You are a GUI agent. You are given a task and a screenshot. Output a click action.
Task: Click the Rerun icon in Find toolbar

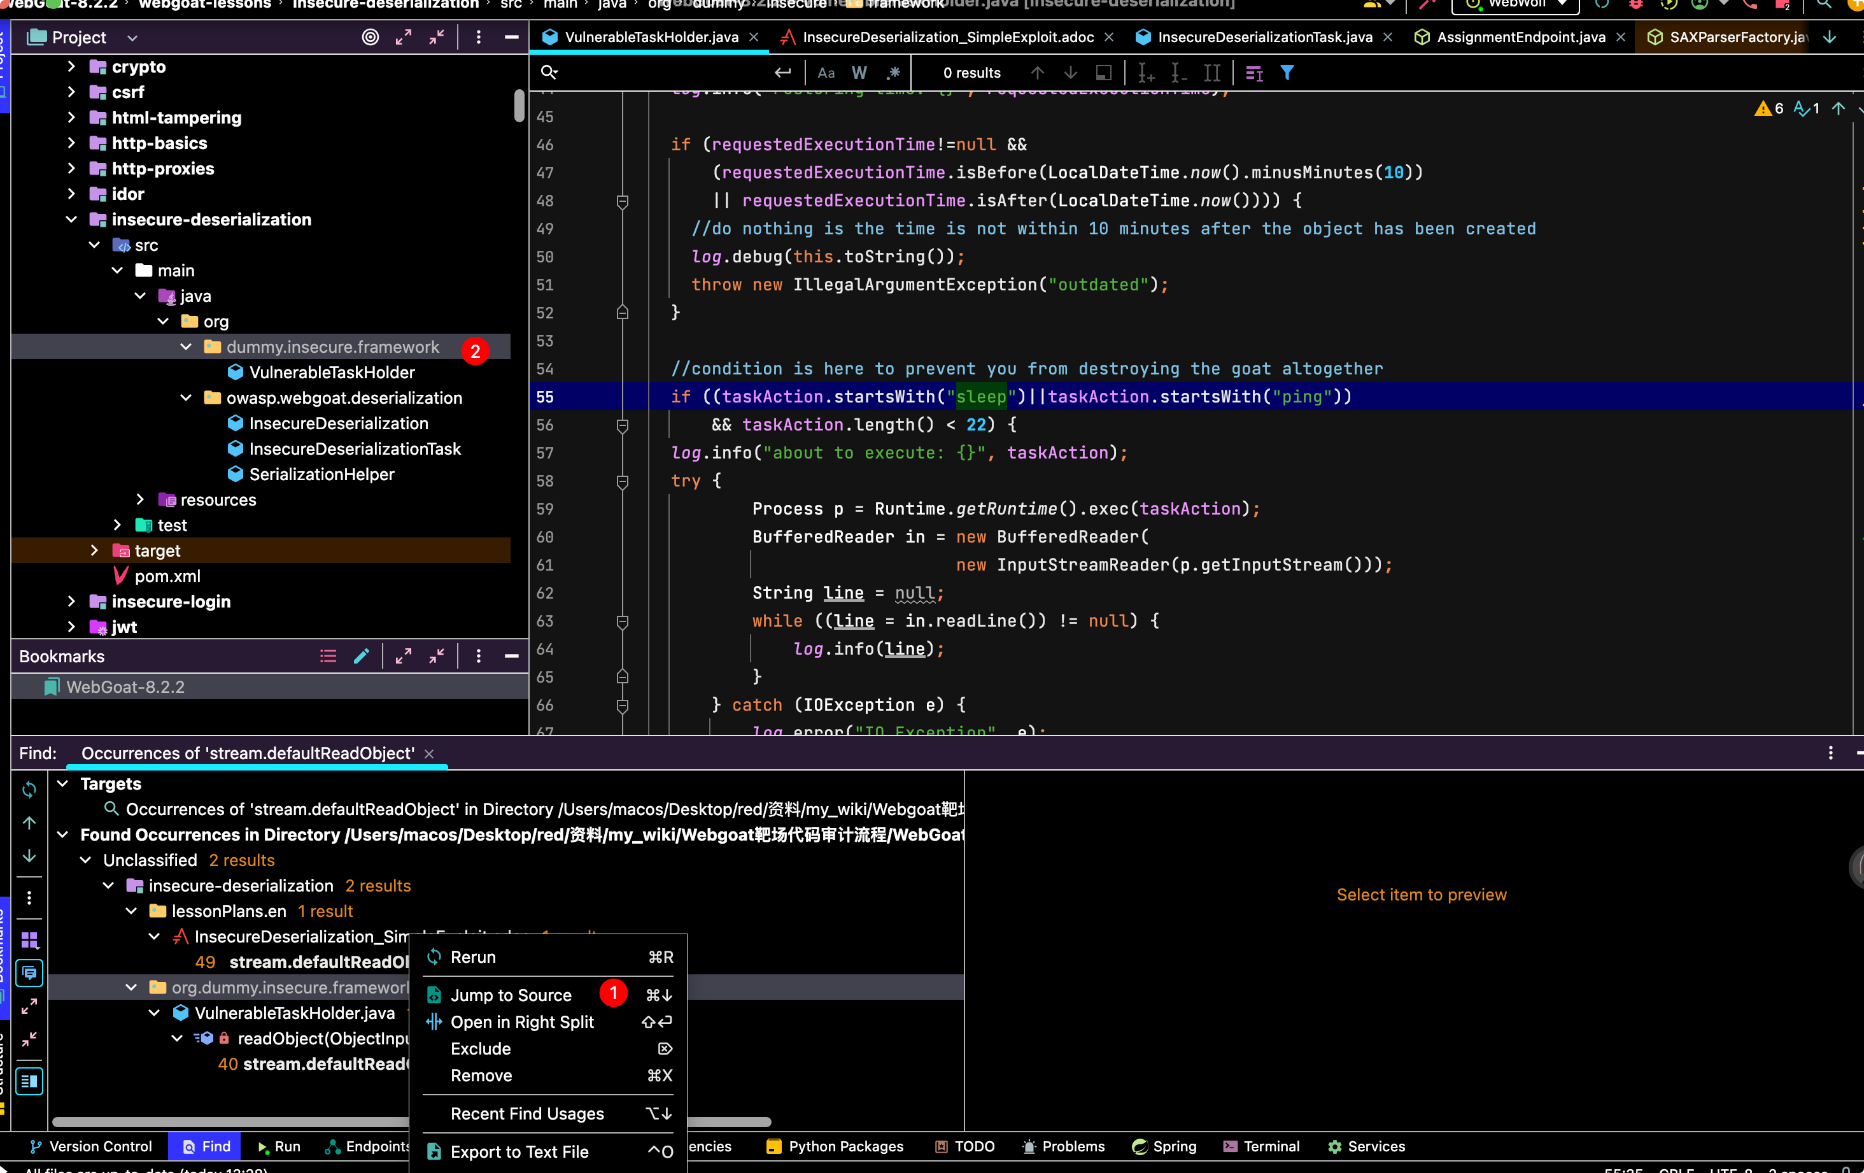pyautogui.click(x=29, y=789)
